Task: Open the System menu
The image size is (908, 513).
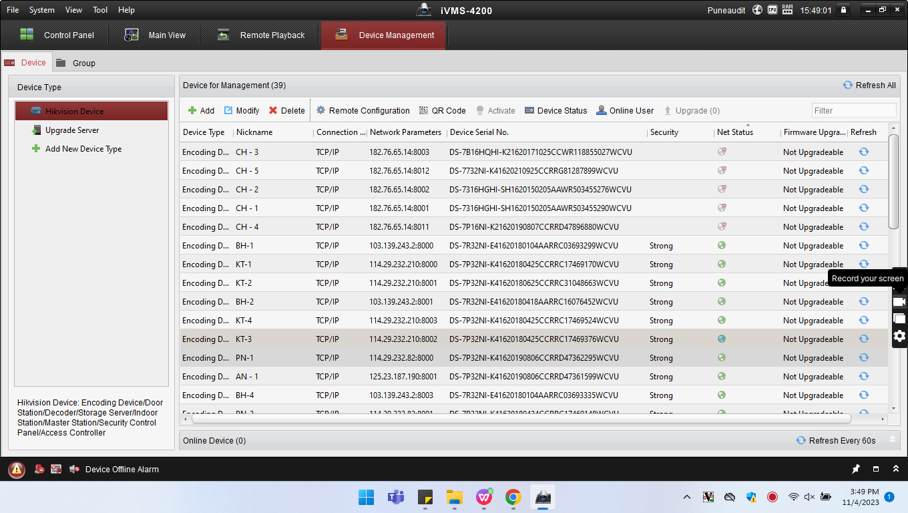Action: coord(42,10)
